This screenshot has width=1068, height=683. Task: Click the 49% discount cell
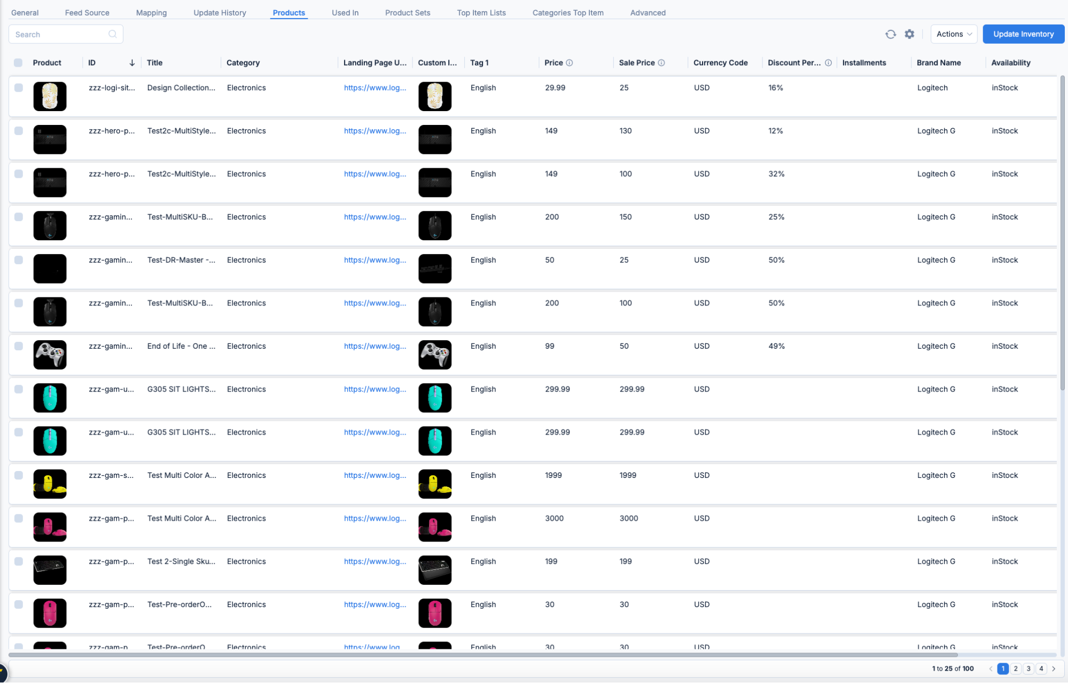[776, 346]
